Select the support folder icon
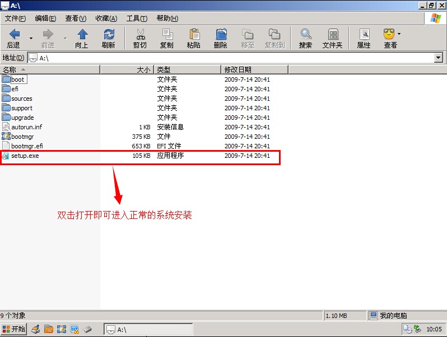This screenshot has height=337, width=447. point(6,107)
